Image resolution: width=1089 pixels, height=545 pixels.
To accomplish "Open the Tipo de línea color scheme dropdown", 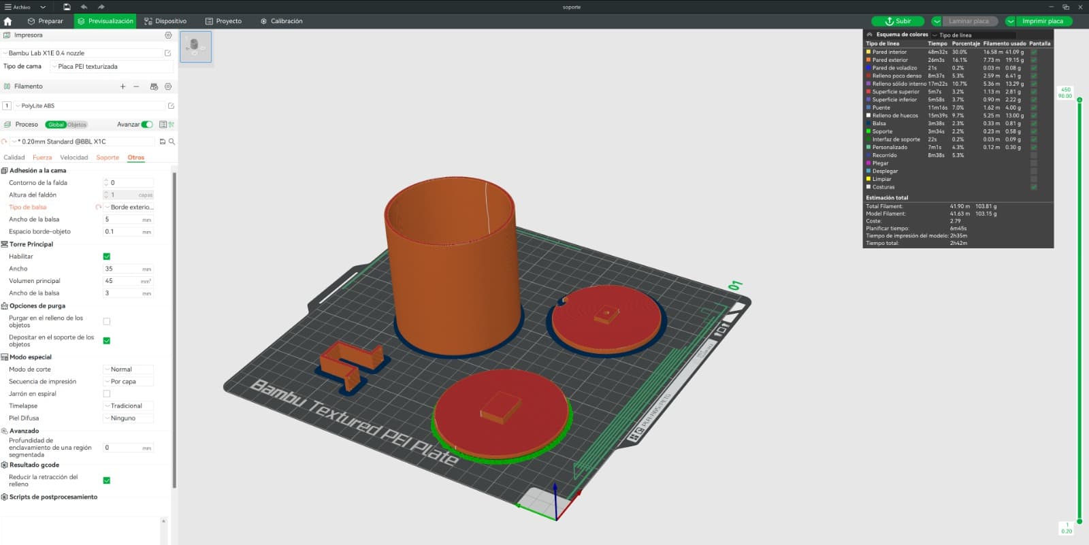I will tap(973, 35).
